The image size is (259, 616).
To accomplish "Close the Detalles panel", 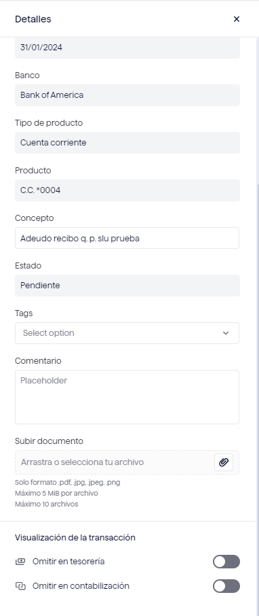I will 236,19.
